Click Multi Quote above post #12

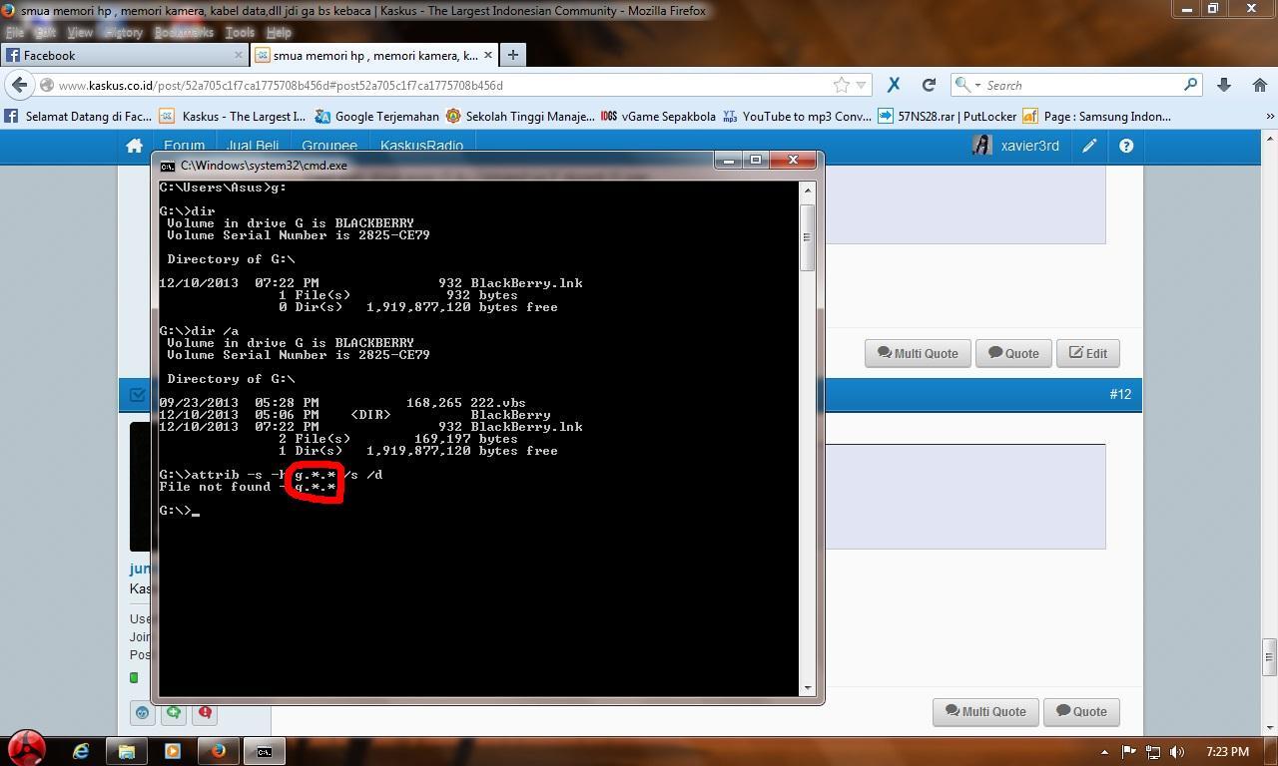pyautogui.click(x=918, y=353)
